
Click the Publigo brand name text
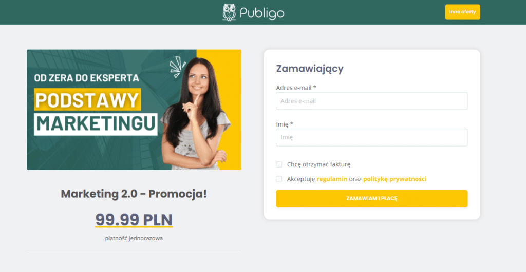[x=262, y=13]
